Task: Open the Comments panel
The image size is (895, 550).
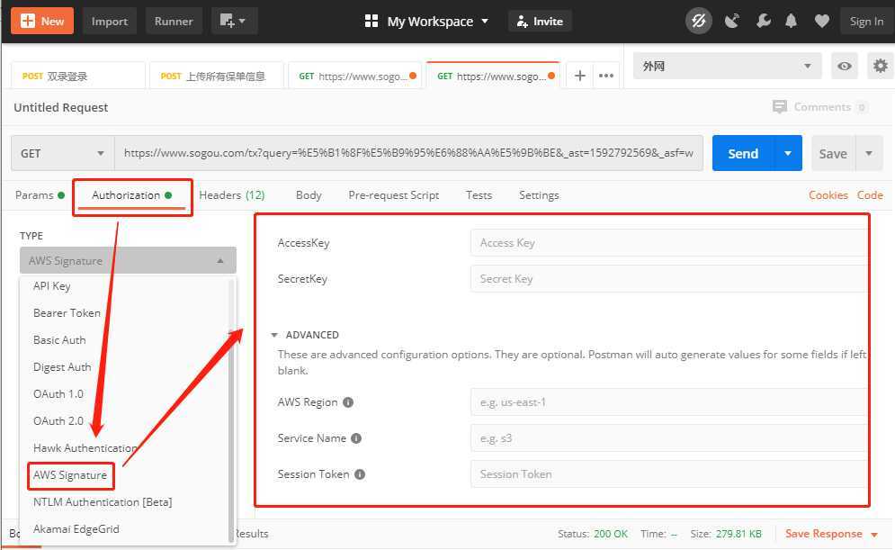Action: point(819,107)
